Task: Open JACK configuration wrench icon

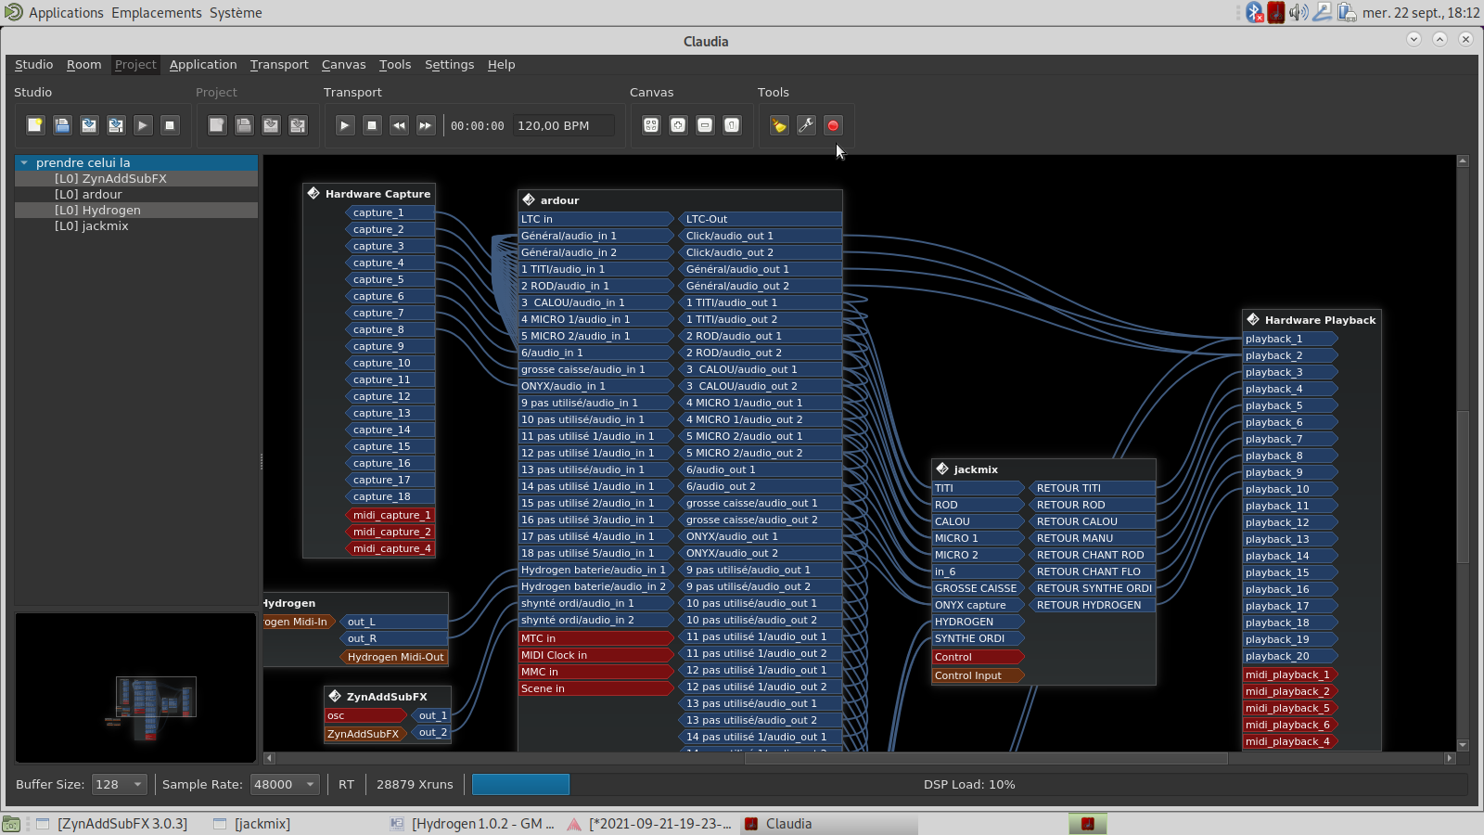Action: [806, 125]
